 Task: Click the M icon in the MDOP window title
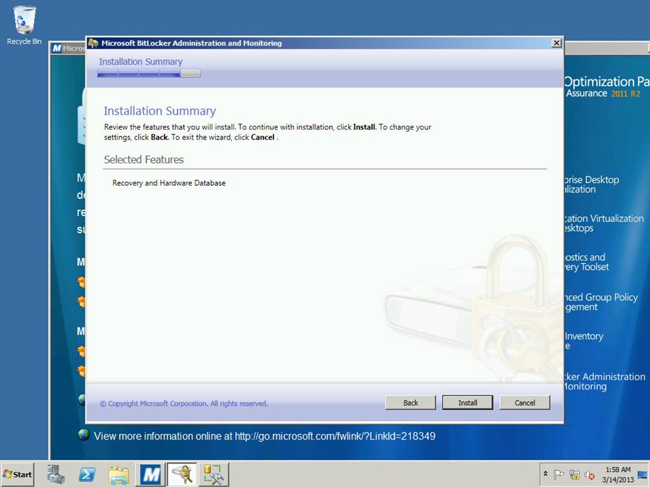pyautogui.click(x=57, y=48)
